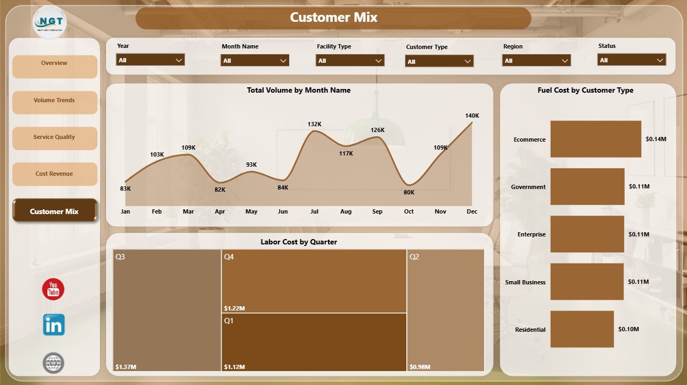
Task: Open the YouTube icon link
Action: point(53,289)
